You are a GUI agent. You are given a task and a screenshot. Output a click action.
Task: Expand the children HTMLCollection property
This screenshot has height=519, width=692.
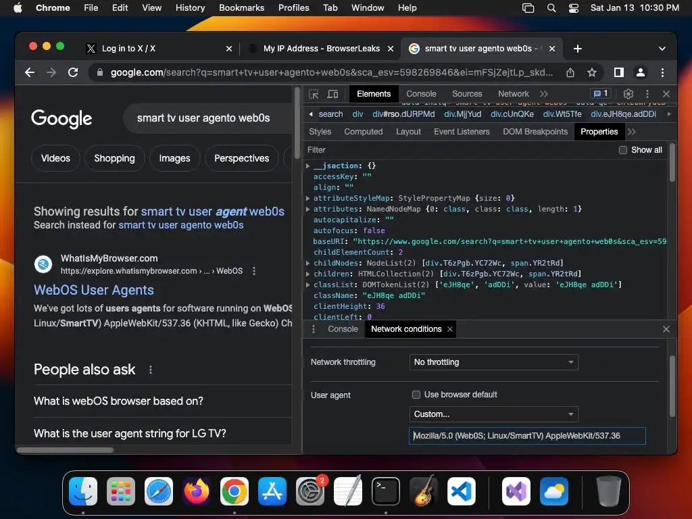pos(307,274)
